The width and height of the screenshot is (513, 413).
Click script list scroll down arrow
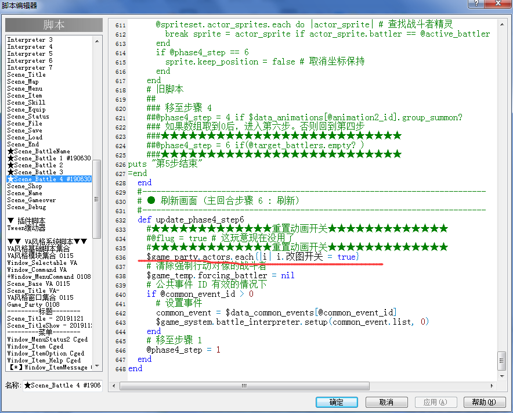coord(97,366)
